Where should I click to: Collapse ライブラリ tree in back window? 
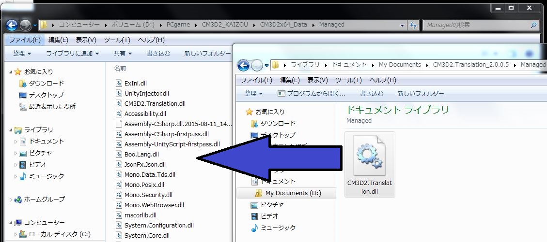[x=11, y=130]
